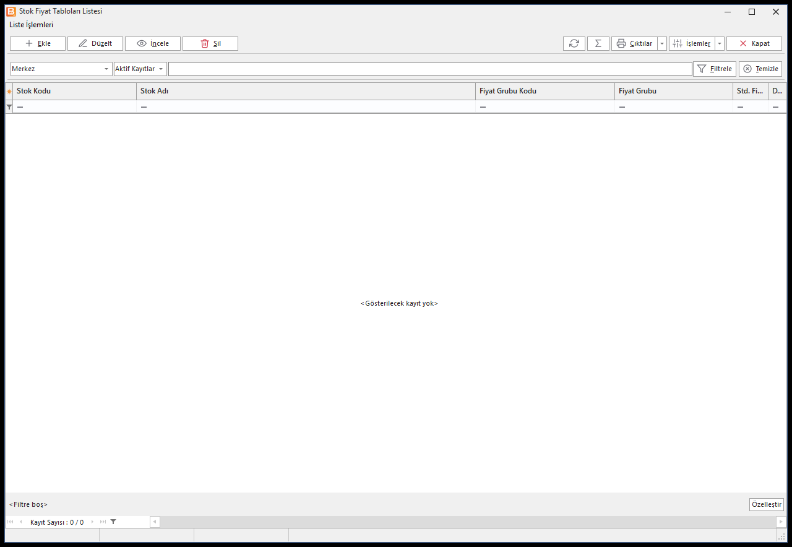Go to next record navigator icon

click(x=93, y=522)
